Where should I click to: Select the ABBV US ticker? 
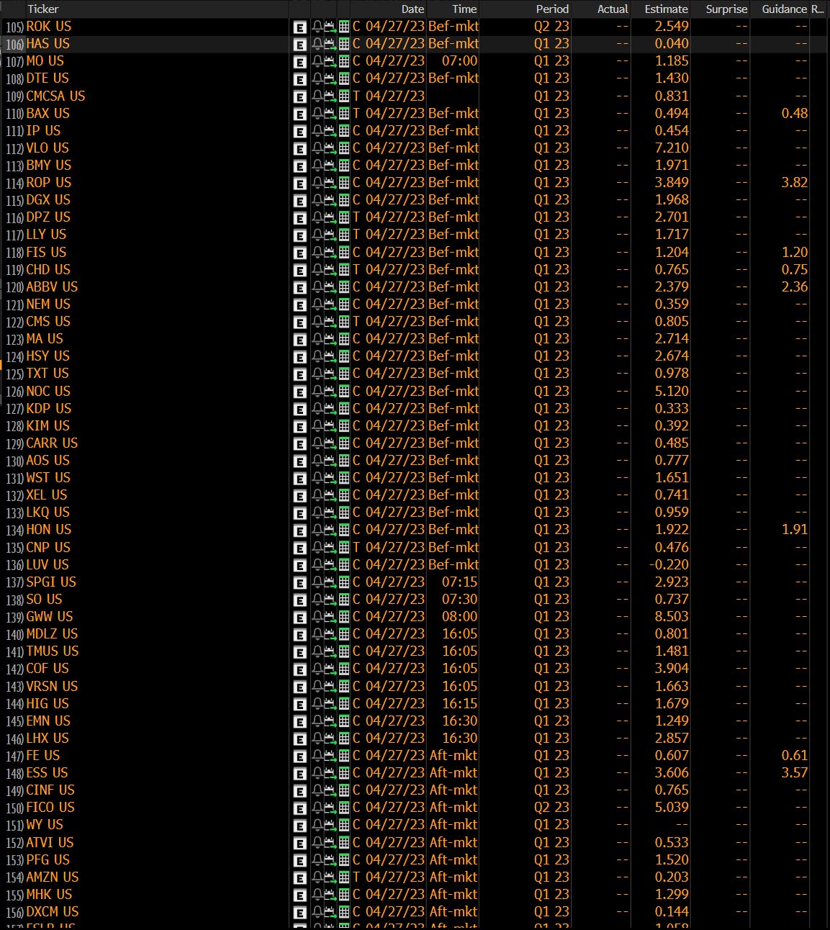[x=52, y=287]
